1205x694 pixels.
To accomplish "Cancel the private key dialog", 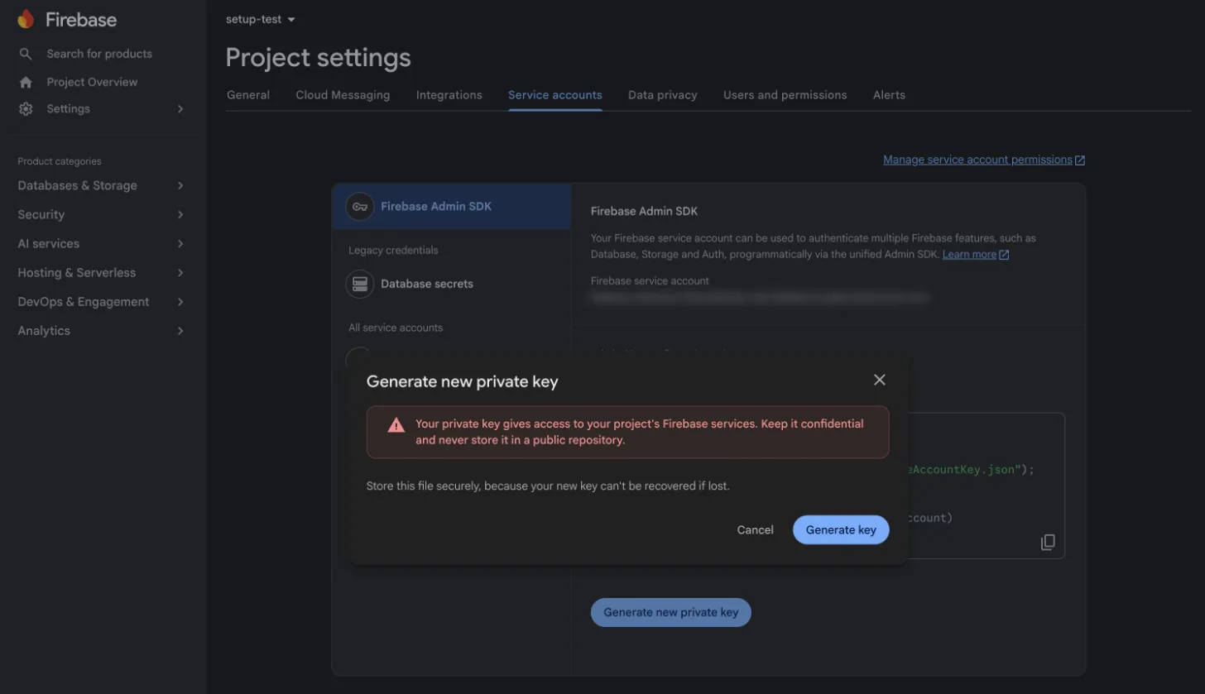I will pyautogui.click(x=756, y=530).
